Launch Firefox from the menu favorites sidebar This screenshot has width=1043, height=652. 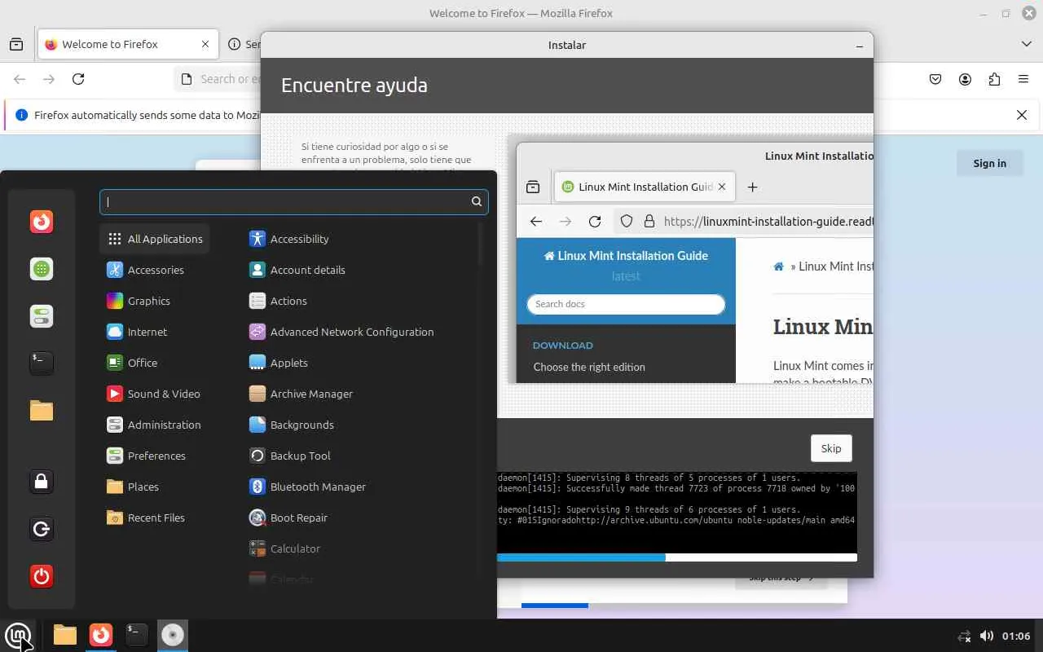[42, 222]
